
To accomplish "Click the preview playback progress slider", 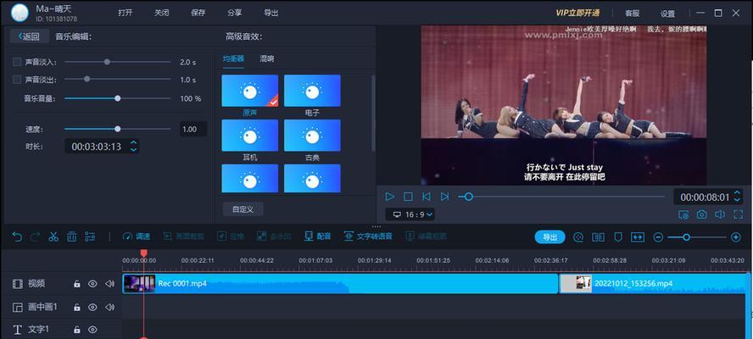I will tap(561, 197).
